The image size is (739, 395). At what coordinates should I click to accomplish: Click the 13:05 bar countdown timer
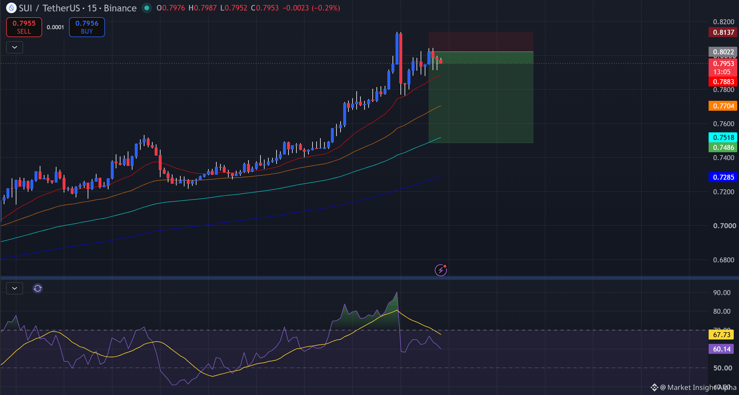point(722,72)
